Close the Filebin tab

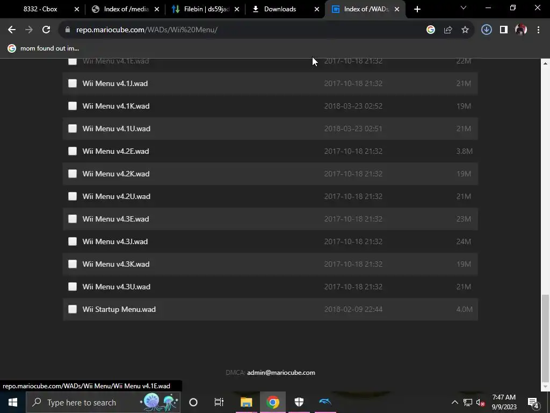point(237,10)
